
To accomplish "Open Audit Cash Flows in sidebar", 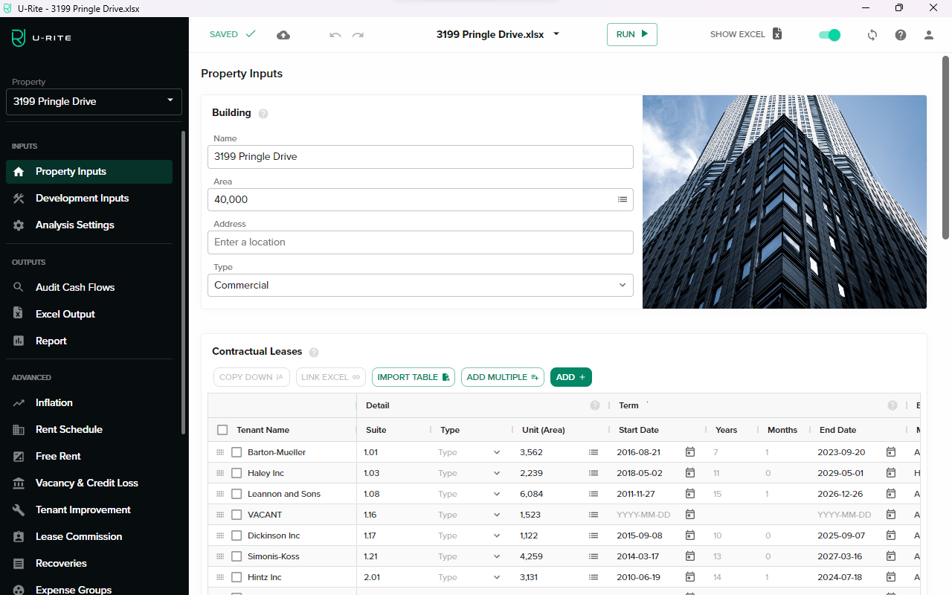I will click(x=74, y=287).
